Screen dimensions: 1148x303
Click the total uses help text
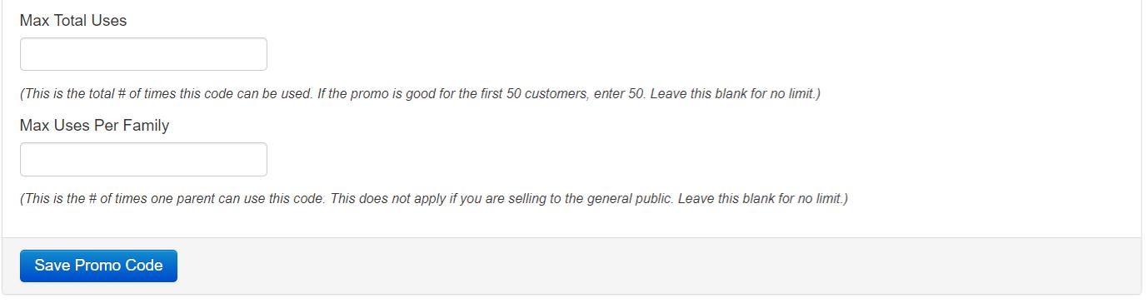(x=420, y=94)
